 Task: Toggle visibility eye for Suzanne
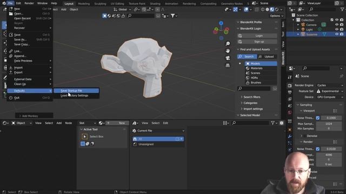click(337, 34)
